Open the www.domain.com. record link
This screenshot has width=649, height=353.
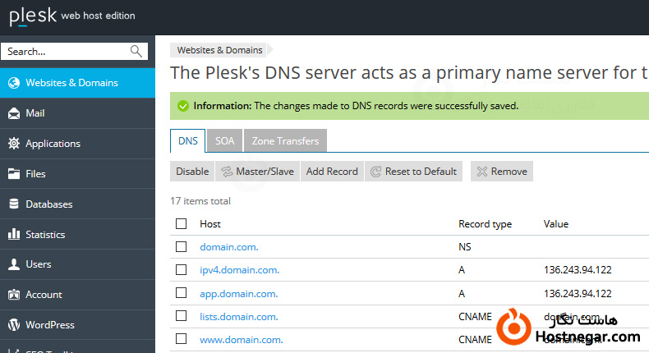pyautogui.click(x=242, y=340)
